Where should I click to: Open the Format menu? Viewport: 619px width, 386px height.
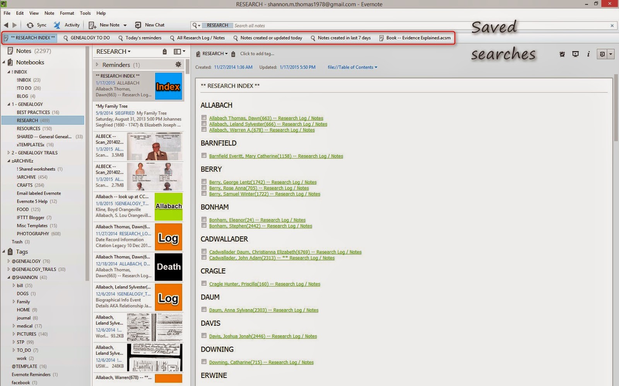point(67,13)
